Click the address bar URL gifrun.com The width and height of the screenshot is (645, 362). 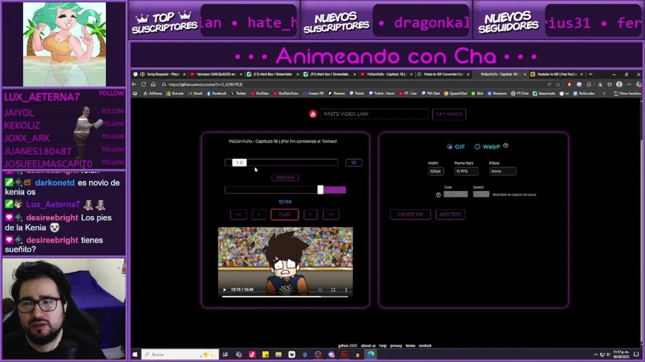click(206, 84)
